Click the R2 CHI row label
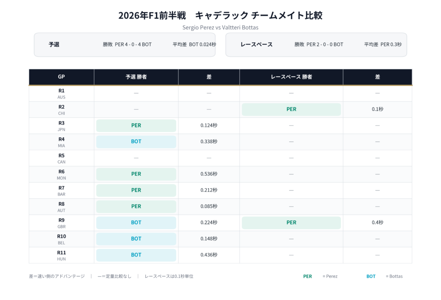 (61, 110)
